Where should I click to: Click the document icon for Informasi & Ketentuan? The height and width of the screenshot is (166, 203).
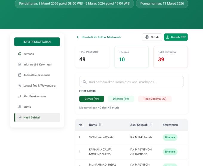pyautogui.click(x=20, y=64)
